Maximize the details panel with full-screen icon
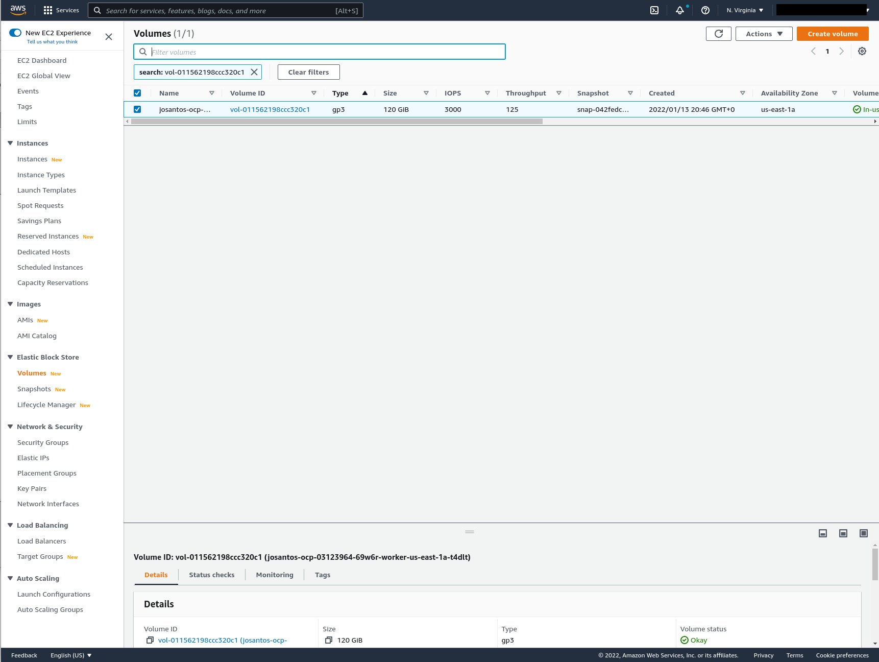879x662 pixels. (864, 533)
